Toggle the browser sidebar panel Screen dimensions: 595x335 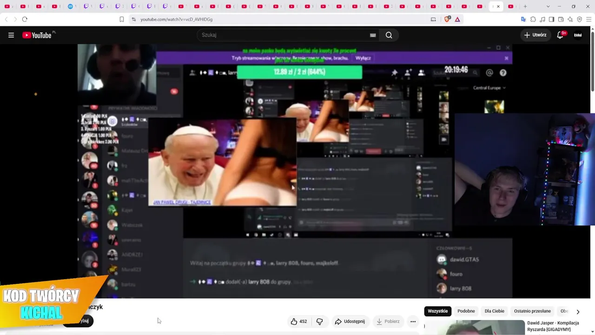(x=551, y=19)
